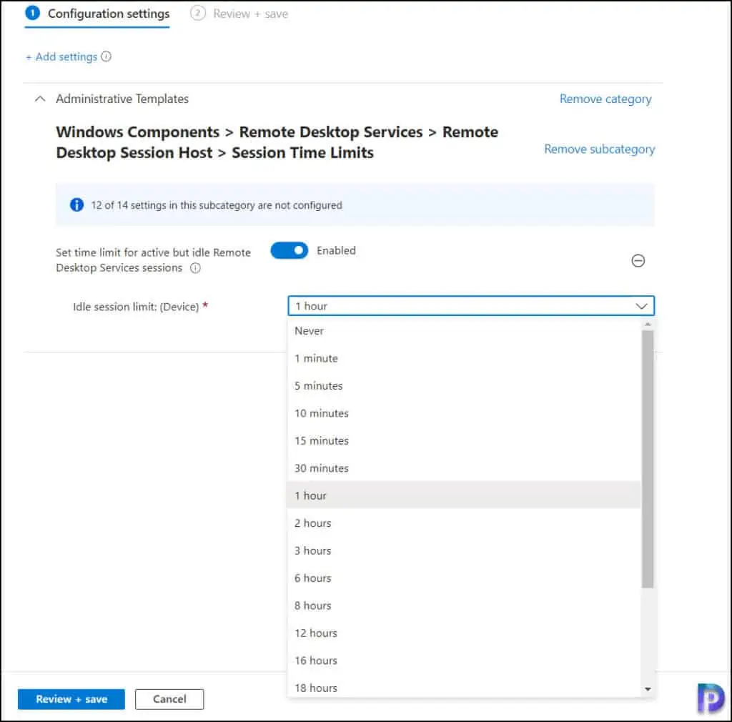Image resolution: width=732 pixels, height=722 pixels.
Task: Select 2 hours option
Action: [x=463, y=523]
